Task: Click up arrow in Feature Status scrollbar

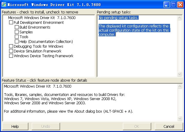Action: (x=180, y=86)
